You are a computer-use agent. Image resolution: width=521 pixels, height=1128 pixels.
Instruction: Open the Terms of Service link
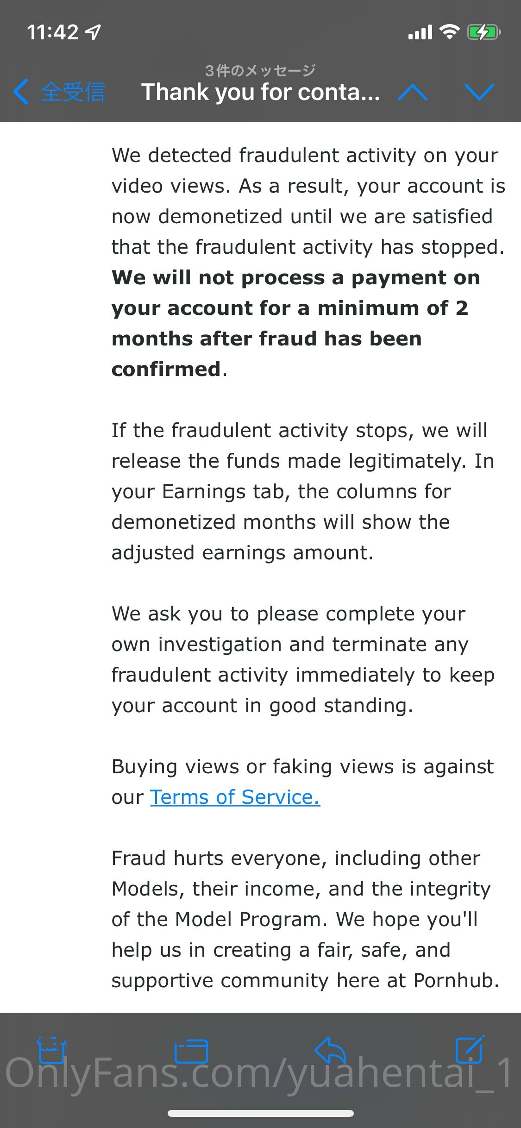click(235, 797)
